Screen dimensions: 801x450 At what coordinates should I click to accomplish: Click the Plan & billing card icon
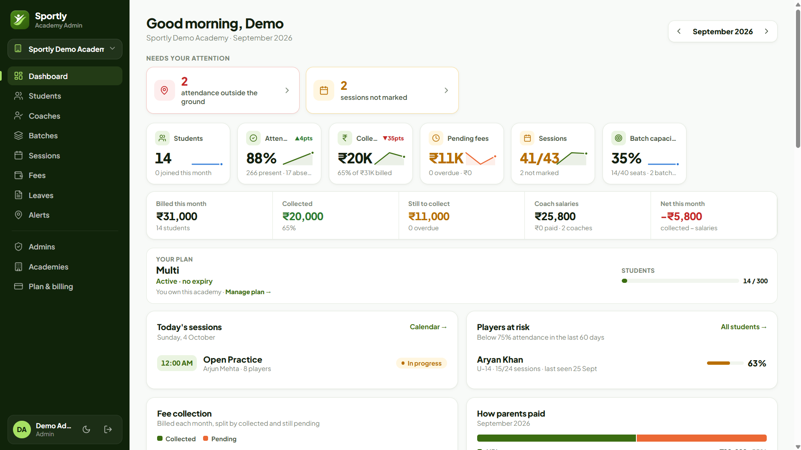[x=18, y=287]
